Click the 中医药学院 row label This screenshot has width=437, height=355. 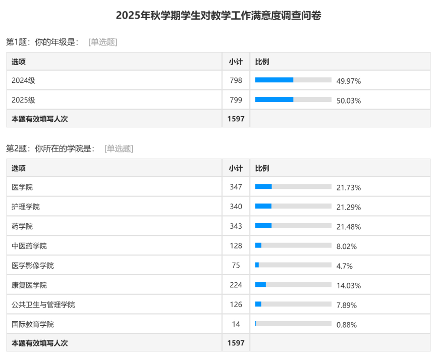click(x=29, y=246)
